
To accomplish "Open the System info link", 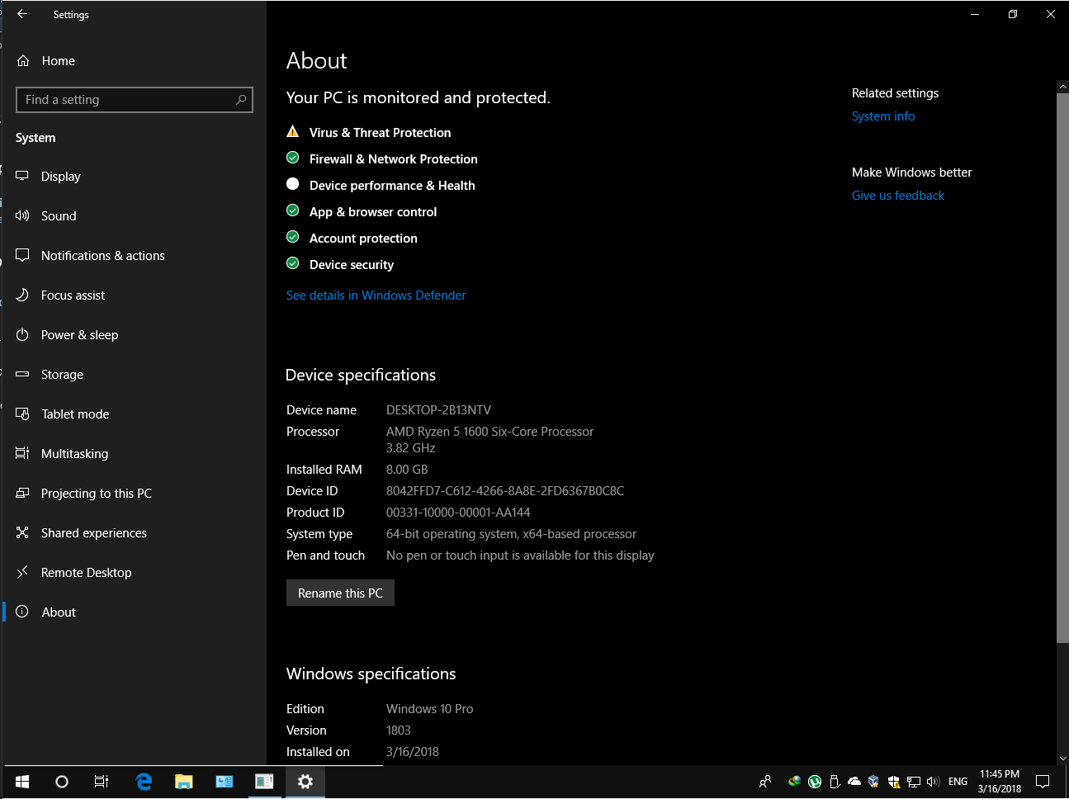I will (x=883, y=116).
